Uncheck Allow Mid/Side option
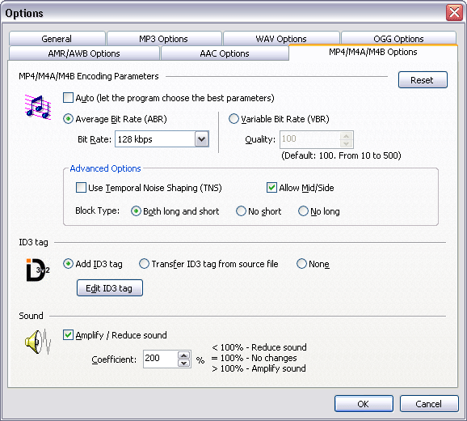Screen dimensions: 467x421 (x=271, y=188)
